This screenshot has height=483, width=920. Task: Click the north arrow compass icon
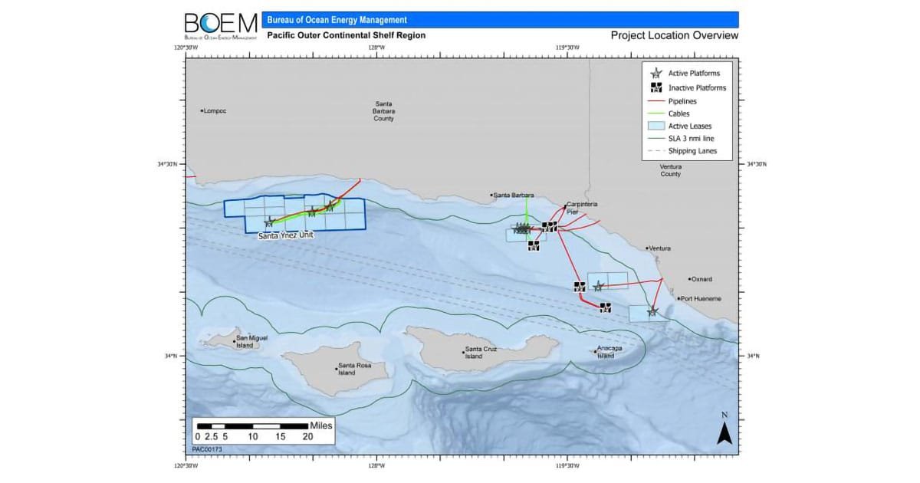(x=723, y=432)
